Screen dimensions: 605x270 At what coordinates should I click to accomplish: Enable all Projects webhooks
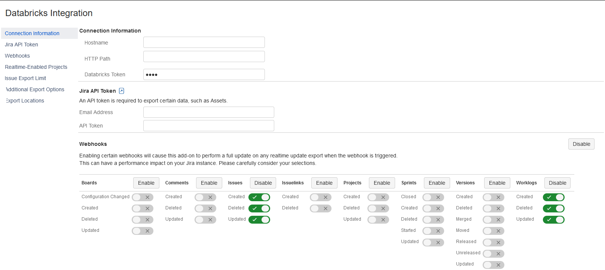click(x=382, y=183)
